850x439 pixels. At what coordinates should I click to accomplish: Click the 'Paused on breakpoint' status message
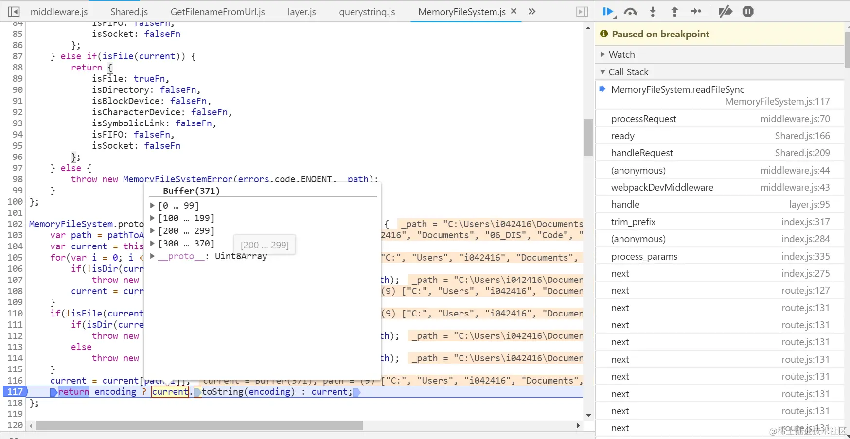click(660, 34)
